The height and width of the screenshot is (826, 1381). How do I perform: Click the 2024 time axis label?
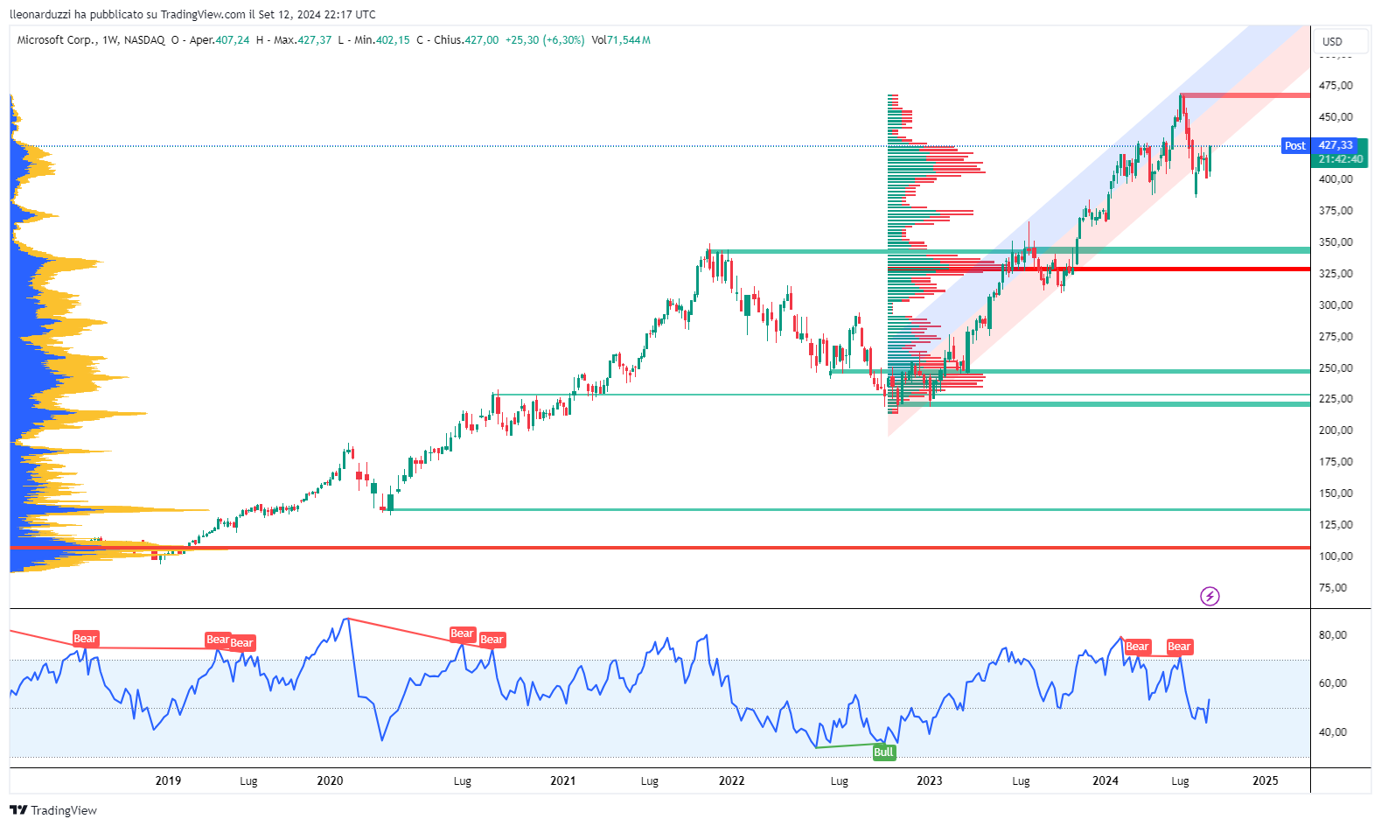[1105, 780]
